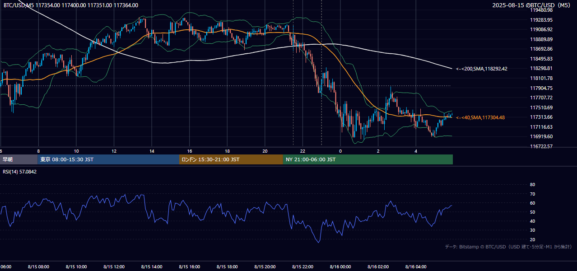The image size is (577, 271).
Task: Click price axis label 119480.98
Action: pyautogui.click(x=541, y=10)
